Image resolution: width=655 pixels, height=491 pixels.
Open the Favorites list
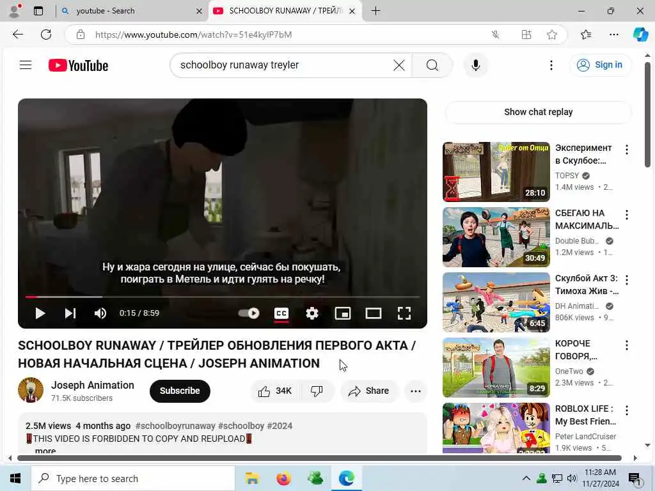point(586,35)
